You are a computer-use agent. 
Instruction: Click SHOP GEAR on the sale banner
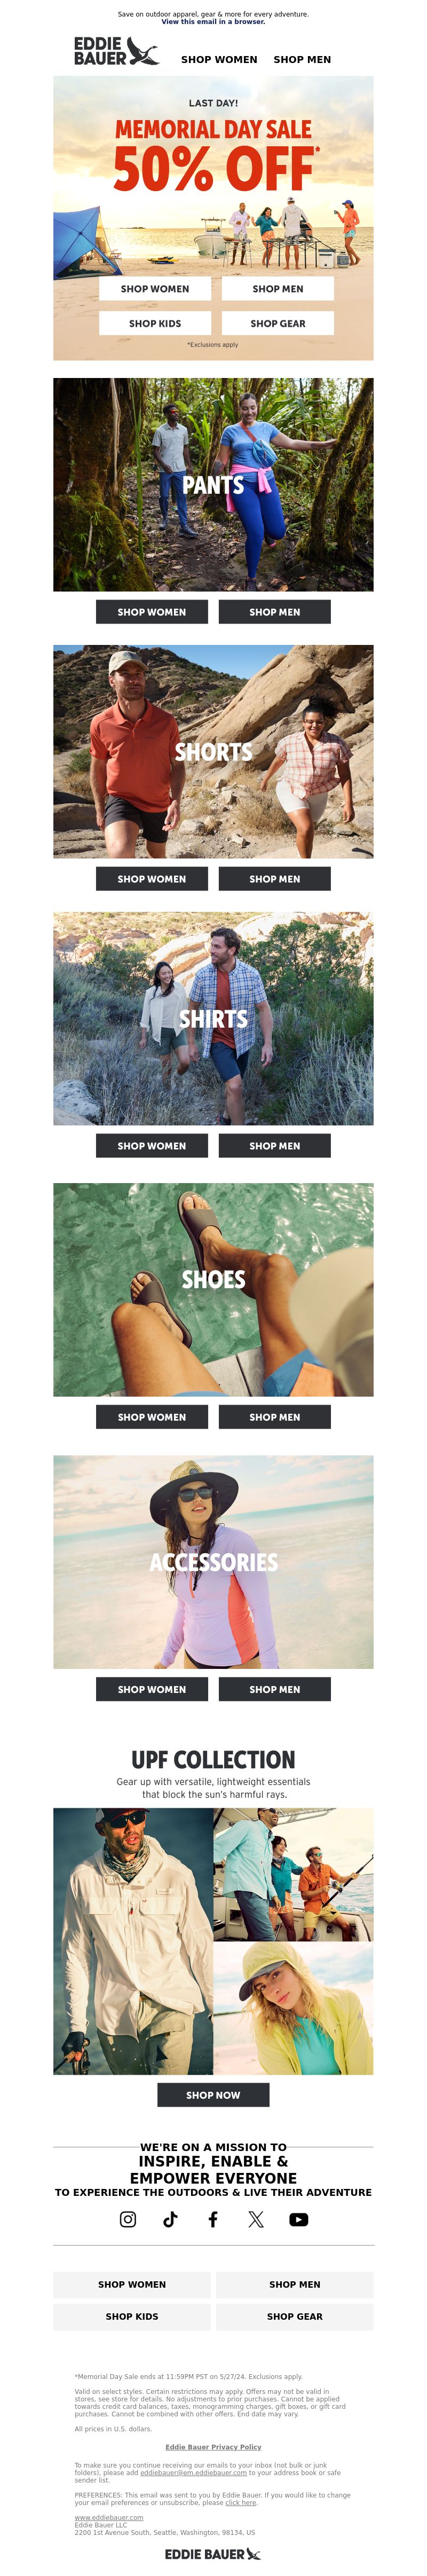(x=278, y=323)
